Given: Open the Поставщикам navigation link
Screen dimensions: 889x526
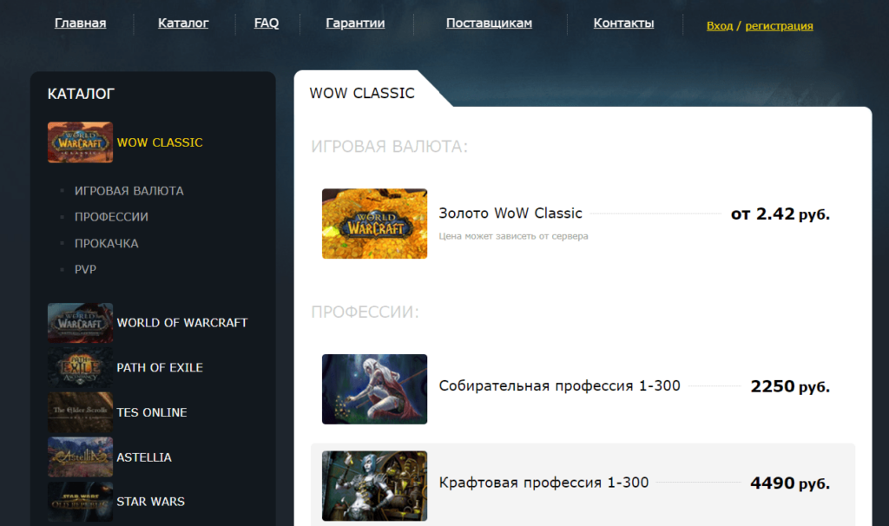Looking at the screenshot, I should click(489, 23).
